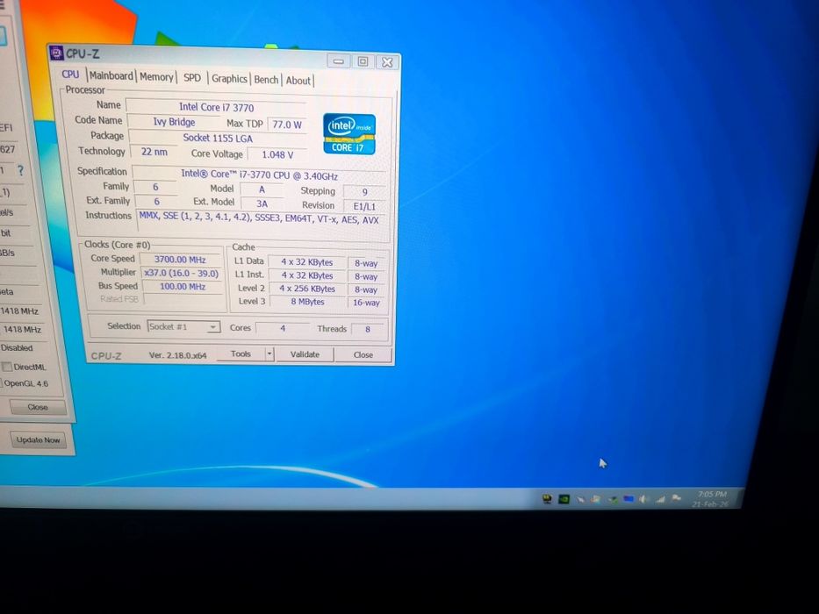819x614 pixels.
Task: Open the Bench tab
Action: 266,79
